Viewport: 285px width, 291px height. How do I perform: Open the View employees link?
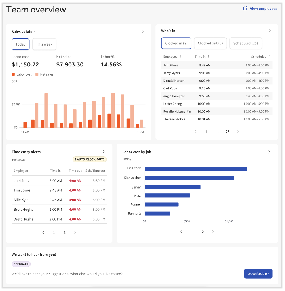[x=263, y=8]
